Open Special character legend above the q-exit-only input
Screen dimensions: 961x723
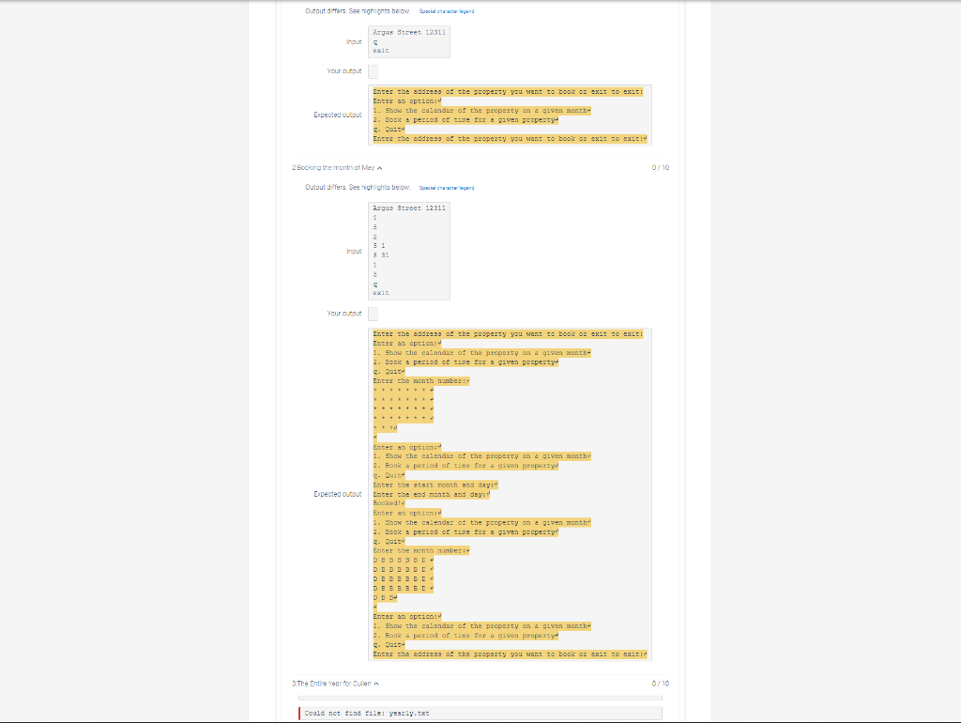pyautogui.click(x=446, y=11)
